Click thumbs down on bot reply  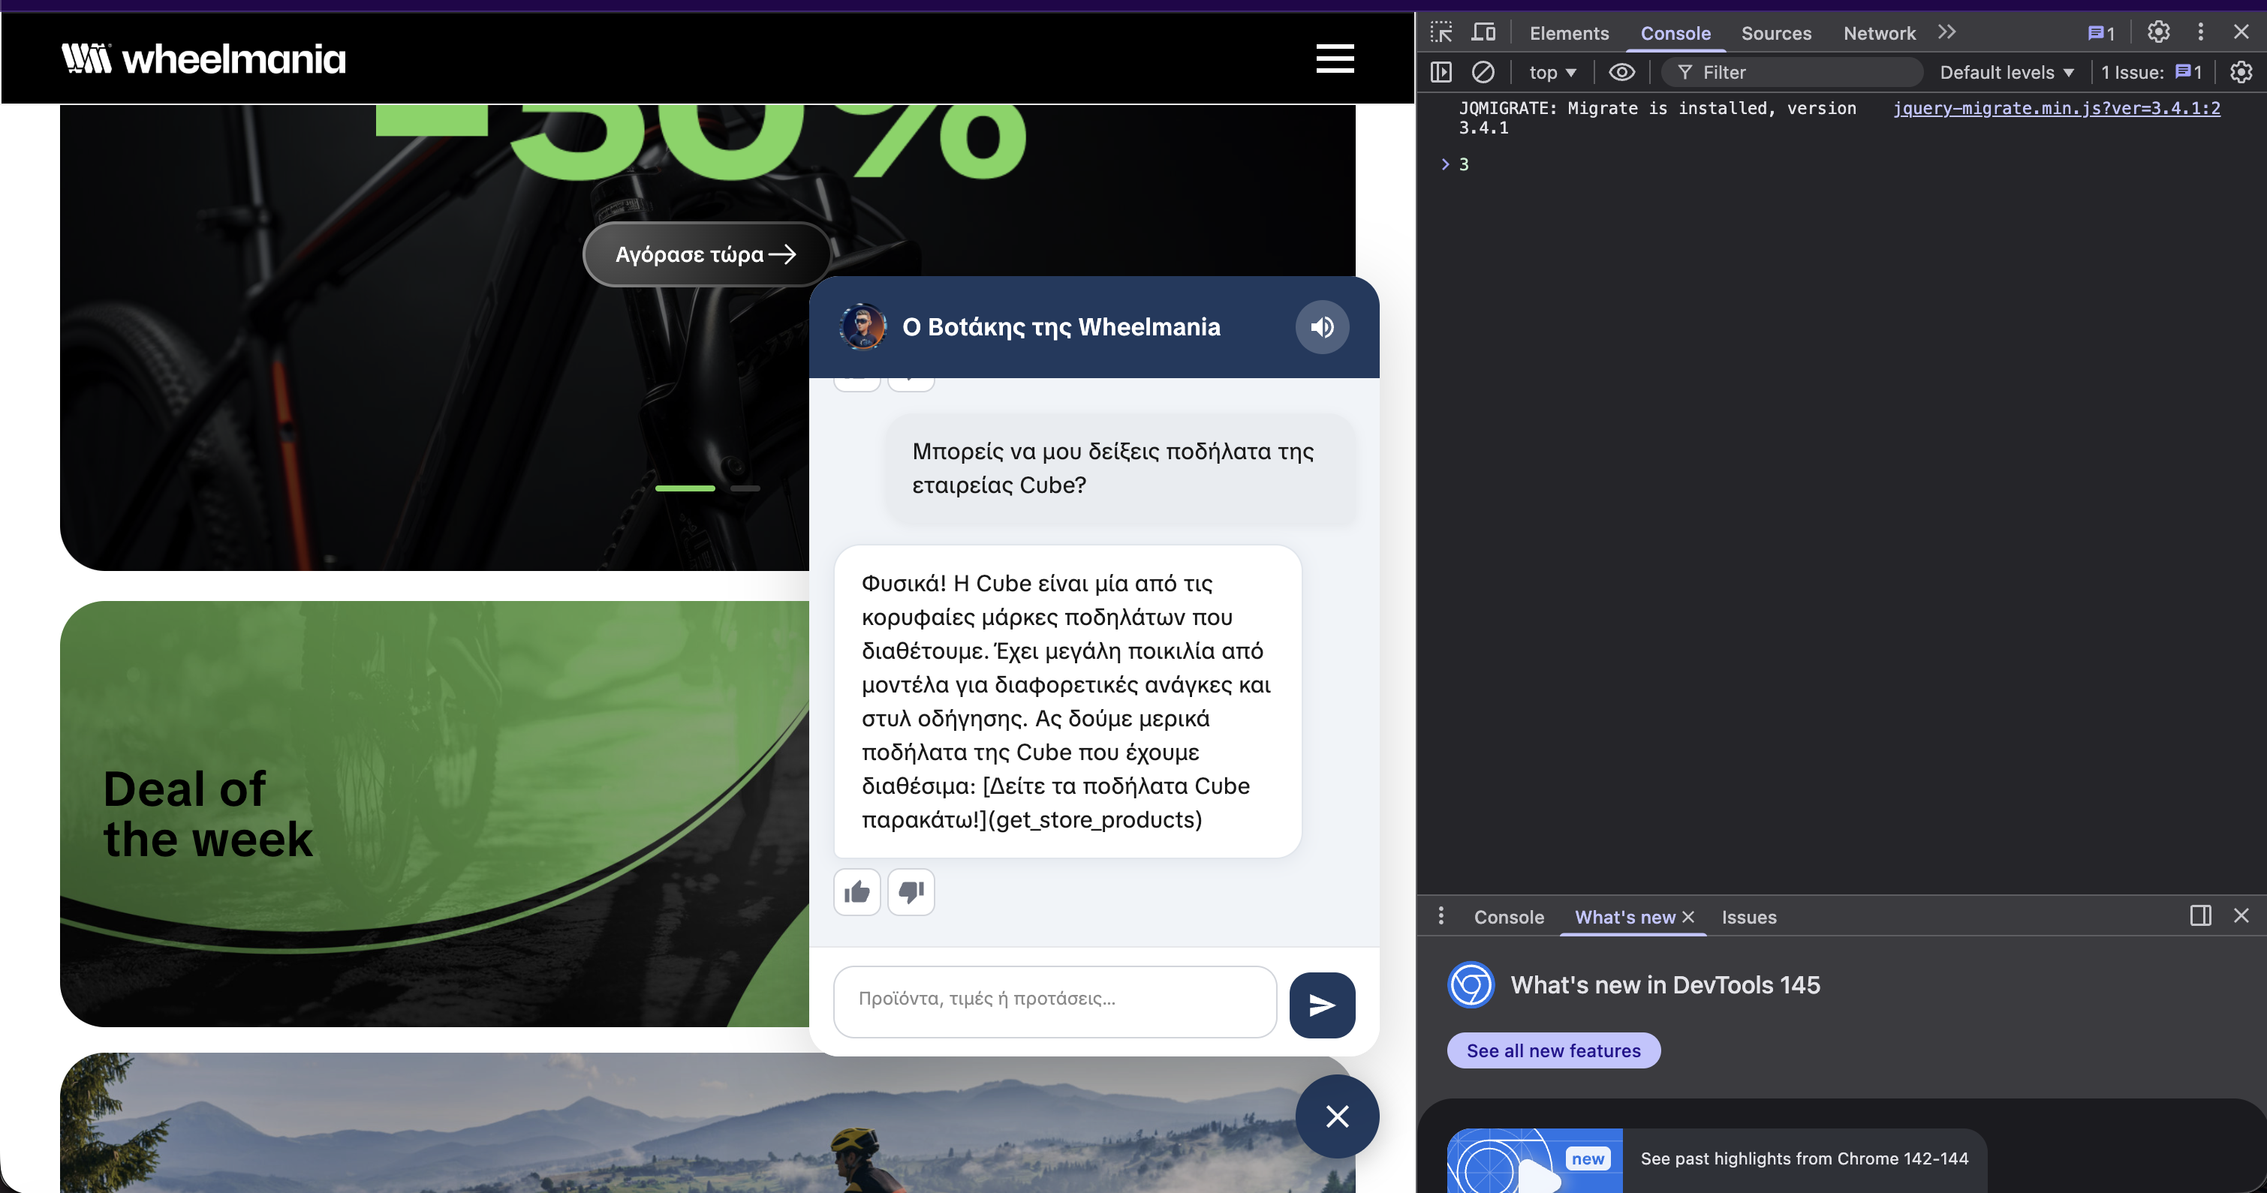(911, 892)
